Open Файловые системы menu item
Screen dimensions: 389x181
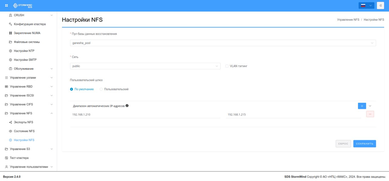click(x=26, y=42)
